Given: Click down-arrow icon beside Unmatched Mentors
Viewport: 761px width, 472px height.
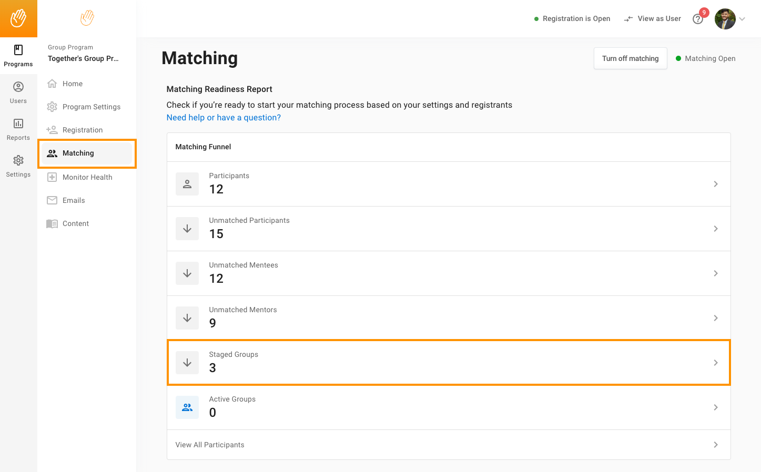Looking at the screenshot, I should pos(187,318).
